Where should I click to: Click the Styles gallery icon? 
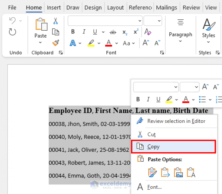(208, 25)
